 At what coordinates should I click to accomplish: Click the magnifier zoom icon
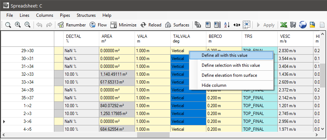click(x=8, y=25)
